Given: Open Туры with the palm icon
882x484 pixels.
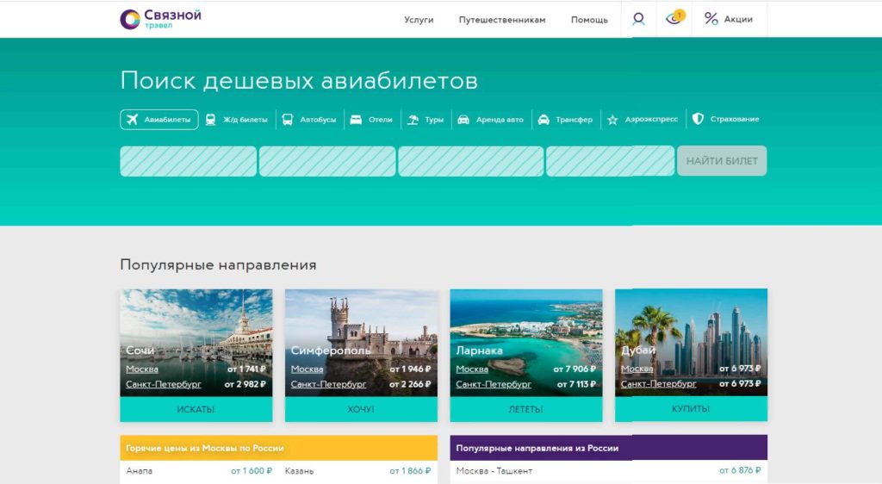Looking at the screenshot, I should tap(413, 120).
